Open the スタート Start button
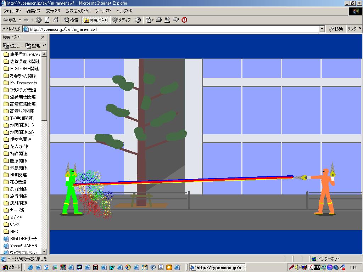Viewport: 363px width, 272px height. pos(12,267)
